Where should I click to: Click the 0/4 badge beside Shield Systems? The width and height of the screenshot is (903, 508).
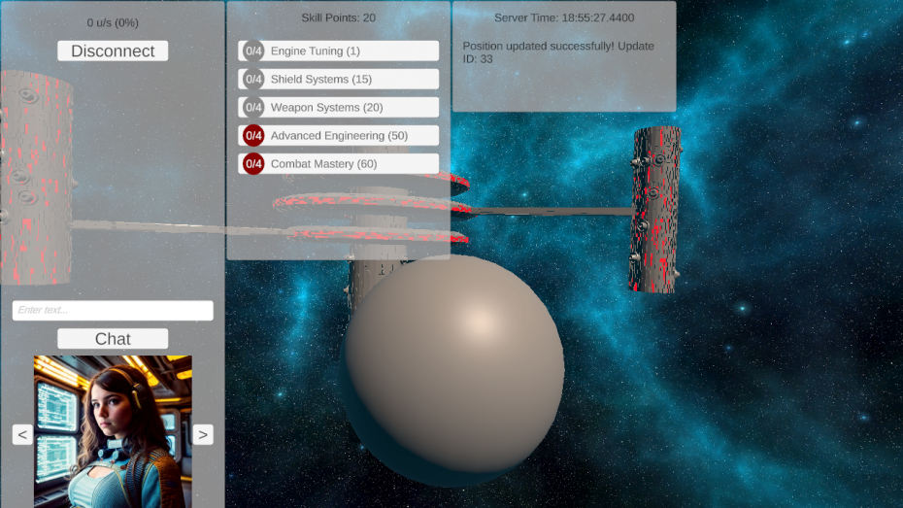click(x=253, y=79)
